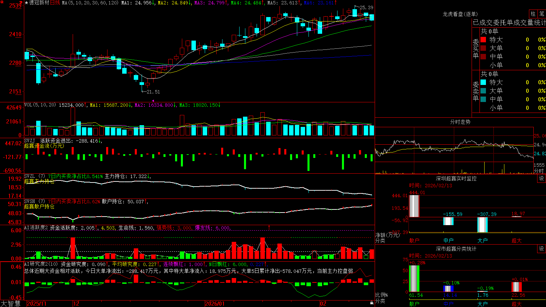Screen dimensions: 546x307
Task: Click the star icon before 德冠新材
Action: coord(27,3)
